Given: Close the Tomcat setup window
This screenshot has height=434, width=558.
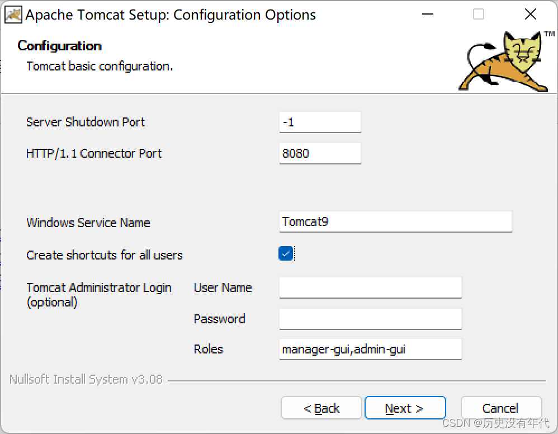Looking at the screenshot, I should coord(530,14).
